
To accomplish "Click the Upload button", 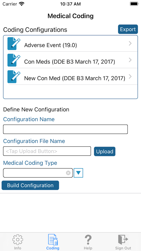I will tap(105, 151).
